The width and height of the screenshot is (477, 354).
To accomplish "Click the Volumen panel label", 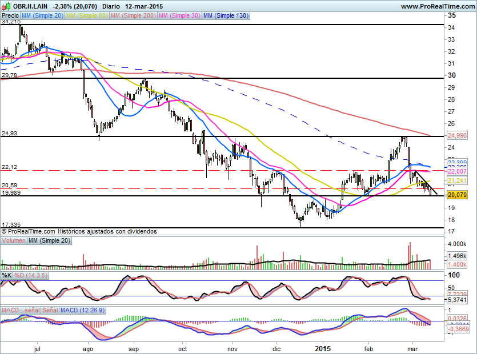I will pos(14,242).
